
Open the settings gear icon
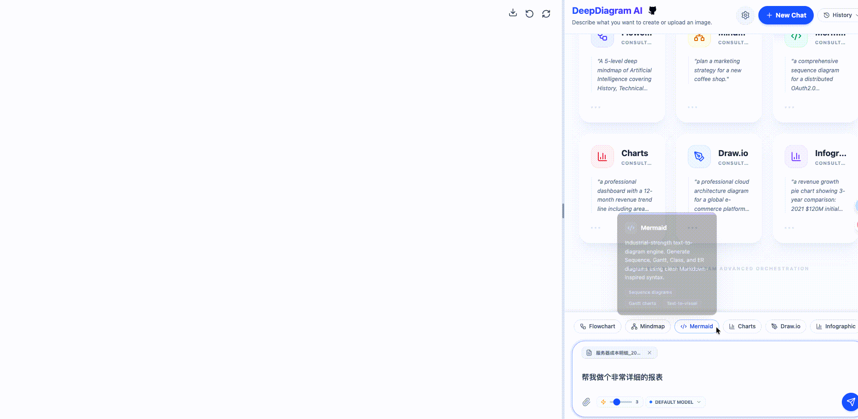click(745, 15)
